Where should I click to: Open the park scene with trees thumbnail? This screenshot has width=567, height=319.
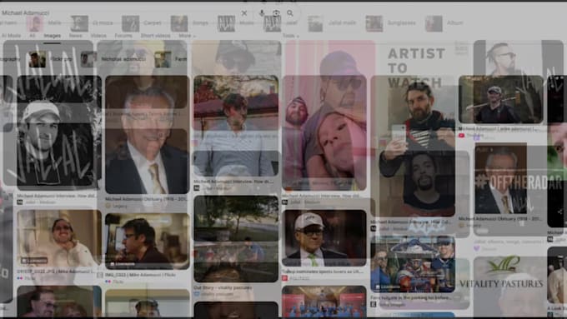(236, 239)
